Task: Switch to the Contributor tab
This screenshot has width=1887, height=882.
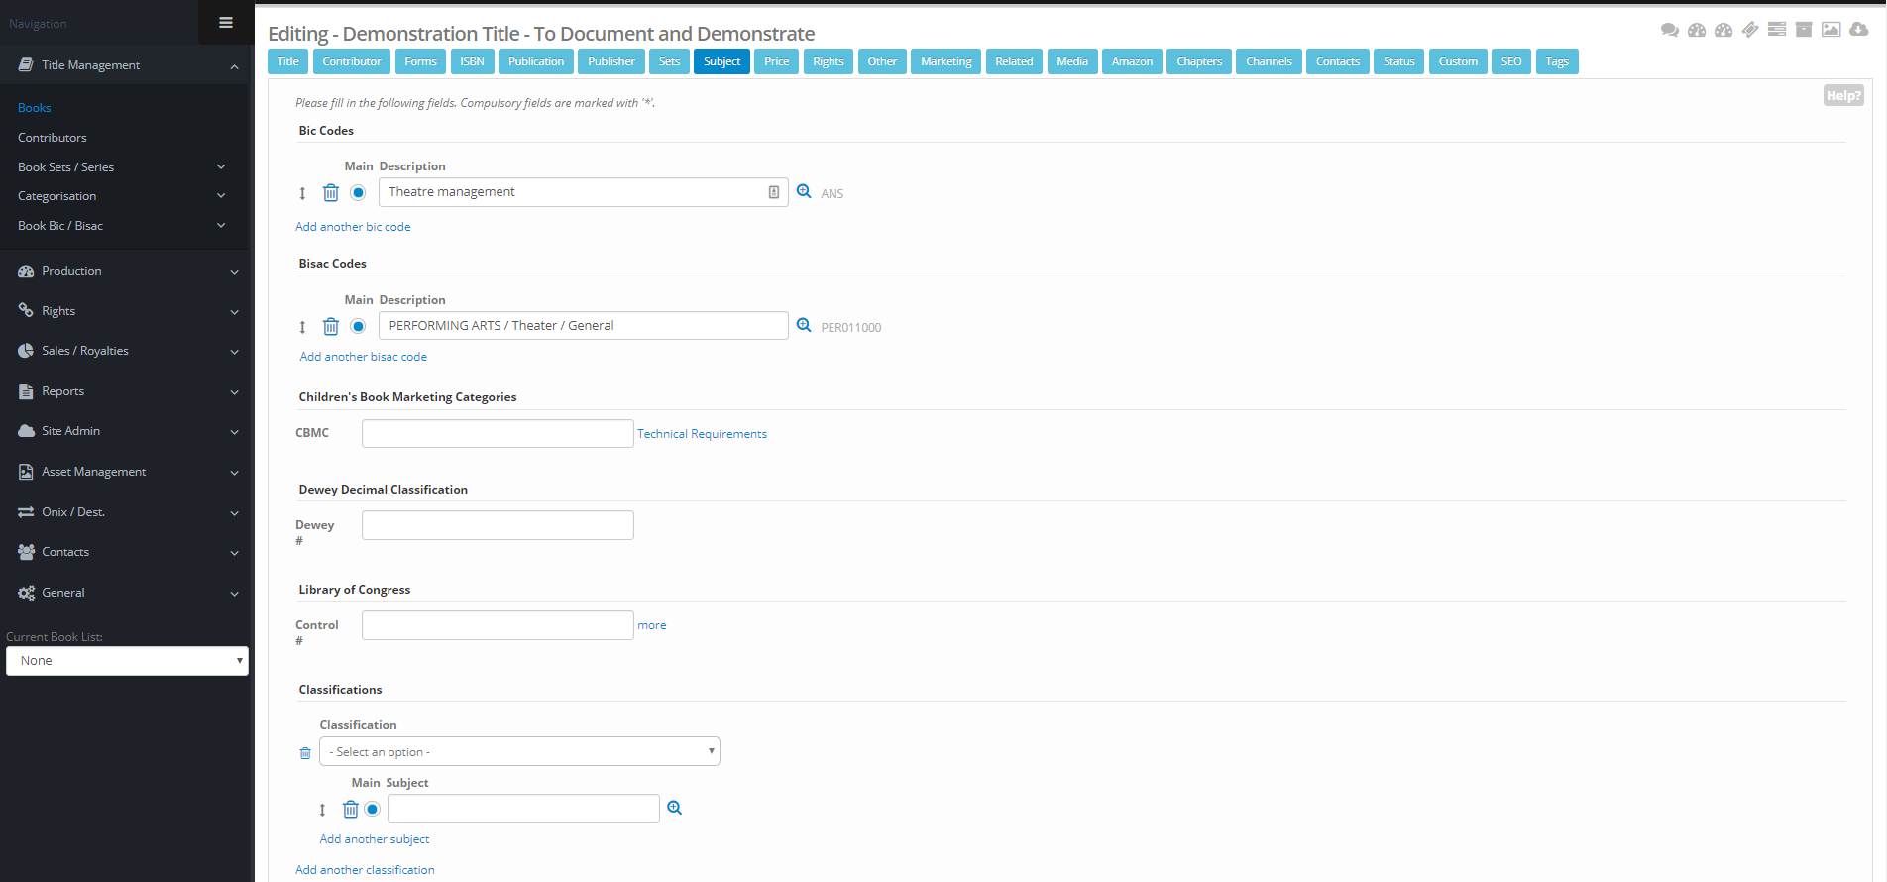Action: 351,61
